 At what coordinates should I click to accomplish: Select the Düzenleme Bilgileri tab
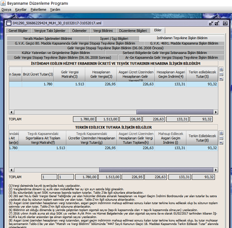click(133, 31)
